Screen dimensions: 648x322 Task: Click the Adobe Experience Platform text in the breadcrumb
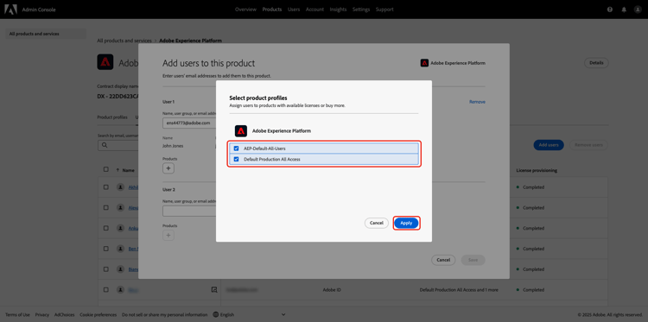pyautogui.click(x=191, y=41)
